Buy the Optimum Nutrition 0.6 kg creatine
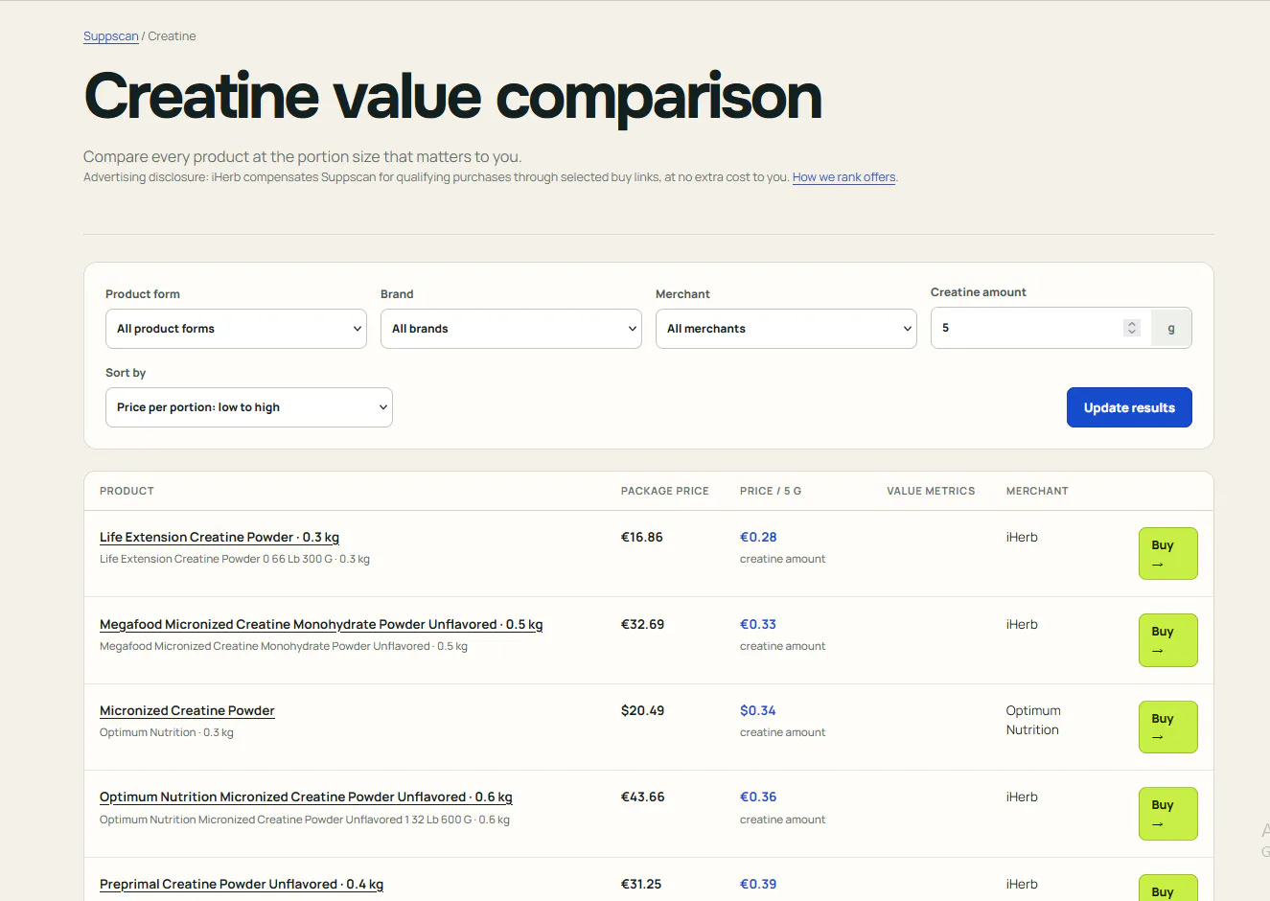This screenshot has height=901, width=1270. (1167, 814)
